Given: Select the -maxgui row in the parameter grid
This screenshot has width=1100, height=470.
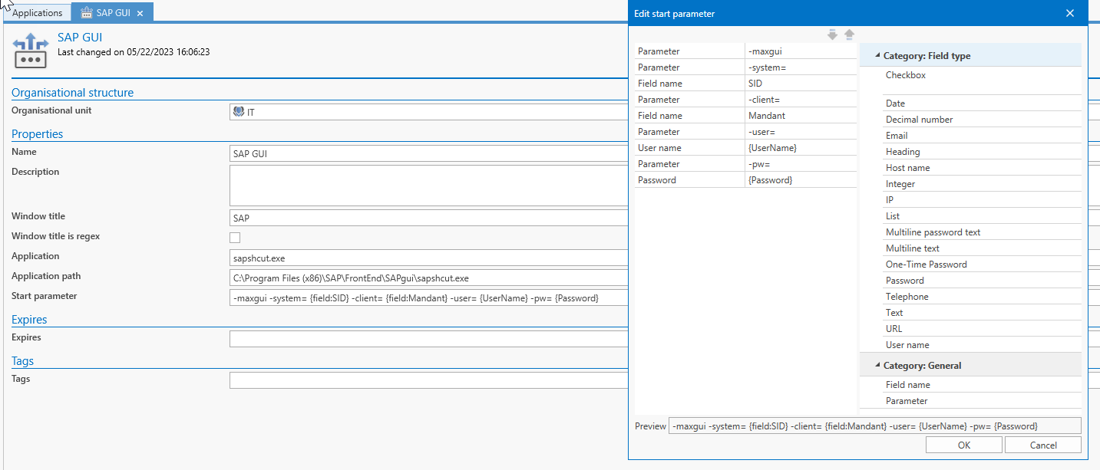Looking at the screenshot, I should point(745,51).
